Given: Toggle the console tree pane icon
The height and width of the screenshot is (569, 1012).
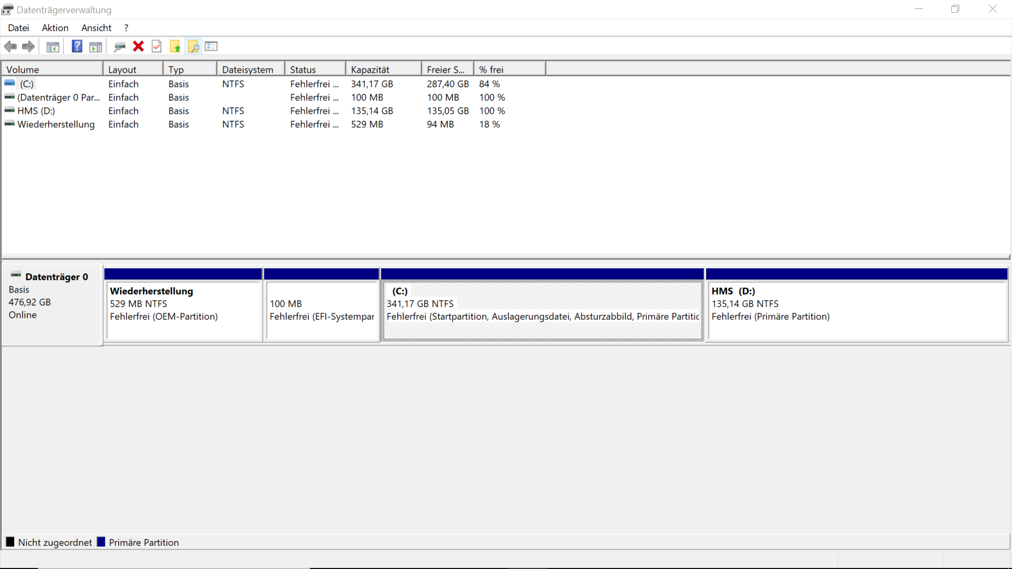Looking at the screenshot, I should [x=53, y=47].
